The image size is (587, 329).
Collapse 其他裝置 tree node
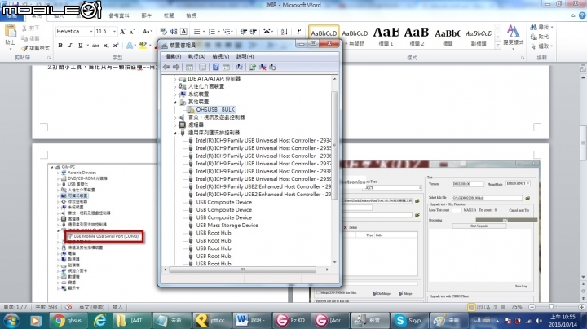click(x=174, y=102)
